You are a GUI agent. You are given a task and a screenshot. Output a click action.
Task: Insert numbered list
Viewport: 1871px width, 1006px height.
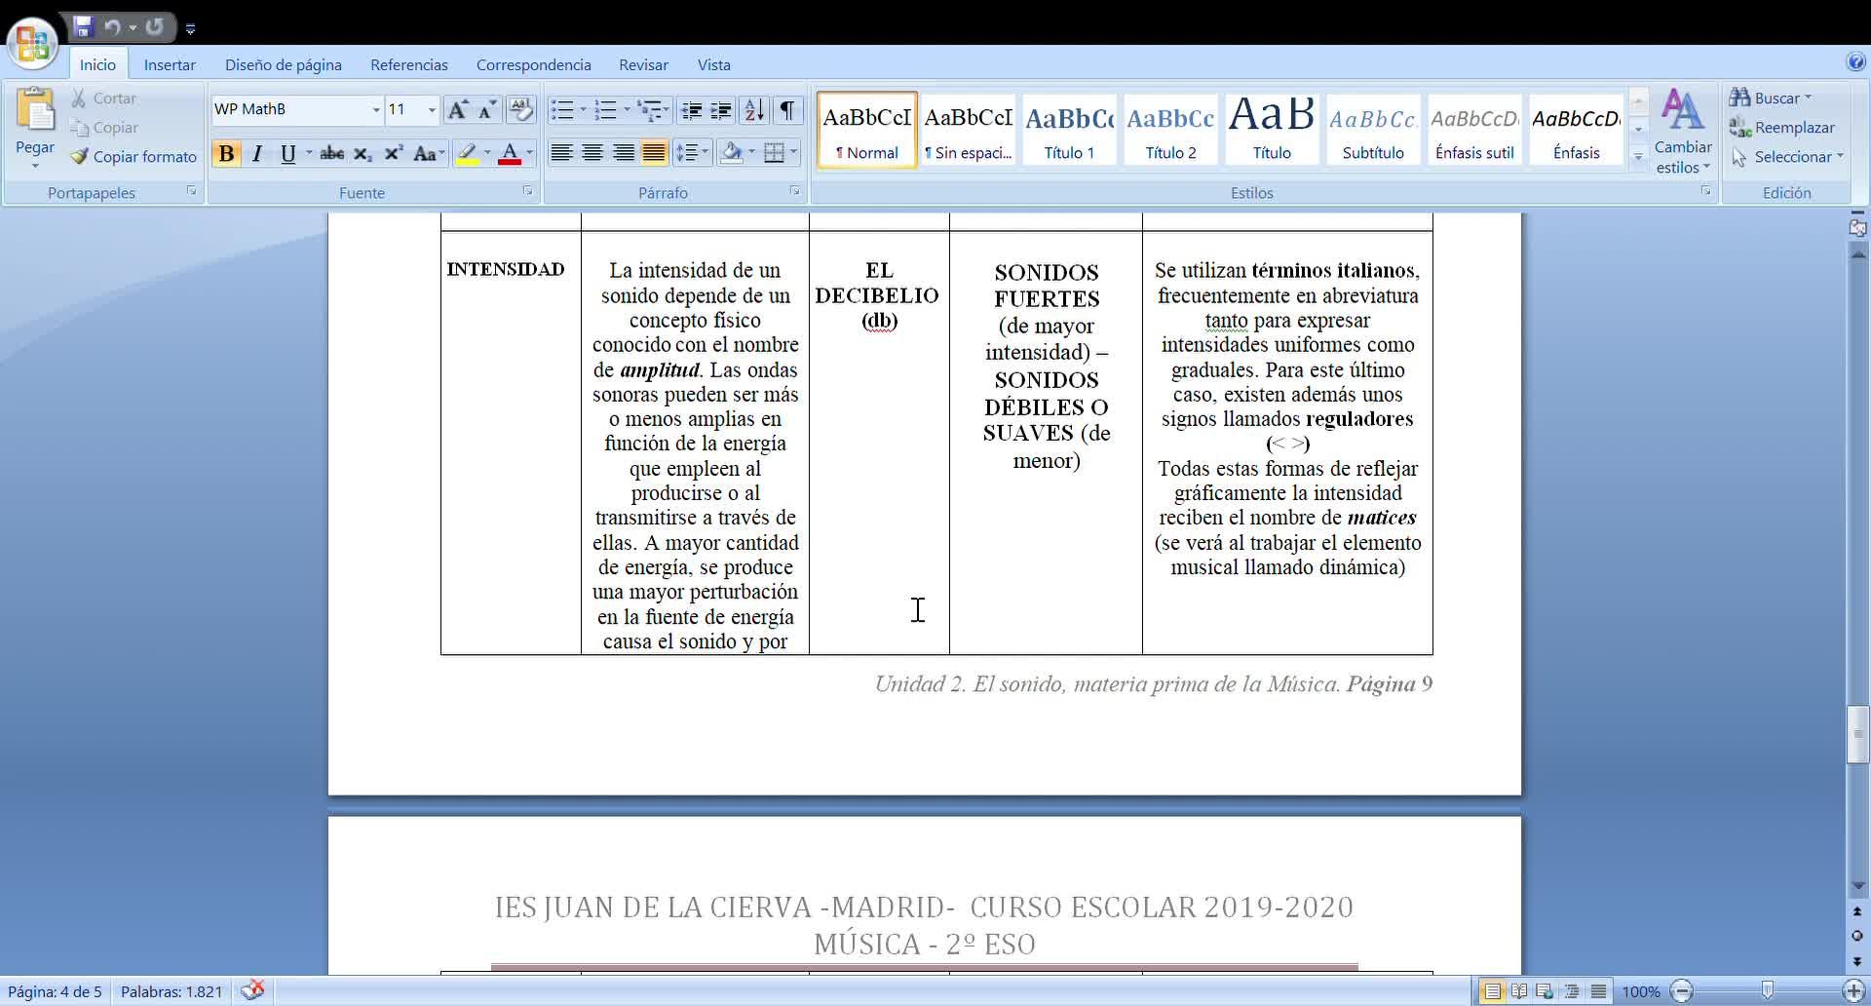click(x=605, y=110)
